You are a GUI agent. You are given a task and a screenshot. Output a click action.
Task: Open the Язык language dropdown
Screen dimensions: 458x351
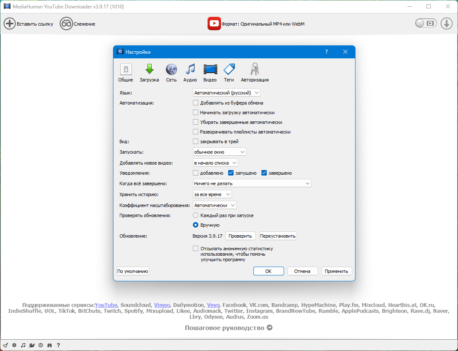[x=227, y=93]
